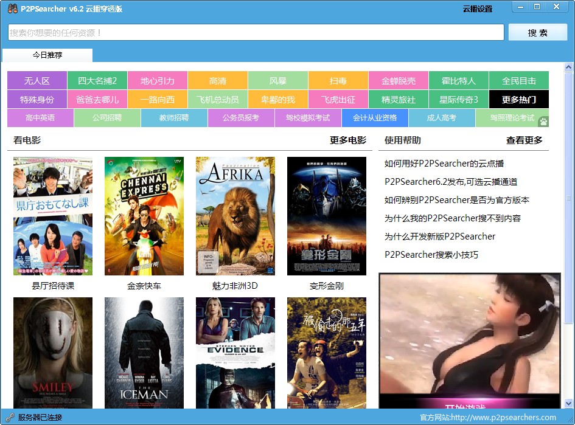Visit the official website link in the status bar
The height and width of the screenshot is (425, 575).
pyautogui.click(x=488, y=417)
